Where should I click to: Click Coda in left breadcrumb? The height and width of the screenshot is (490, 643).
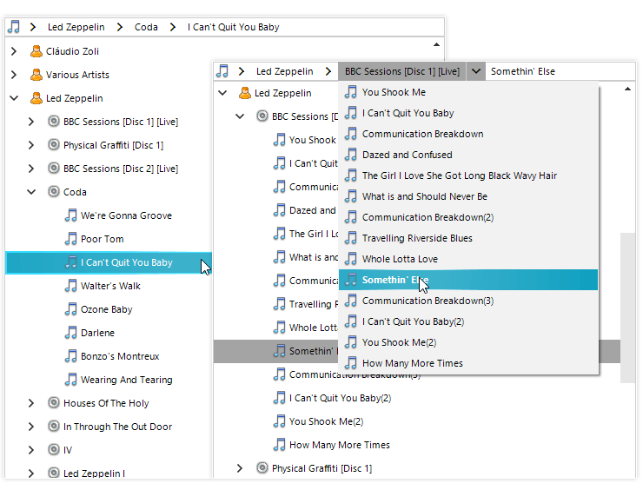[146, 27]
